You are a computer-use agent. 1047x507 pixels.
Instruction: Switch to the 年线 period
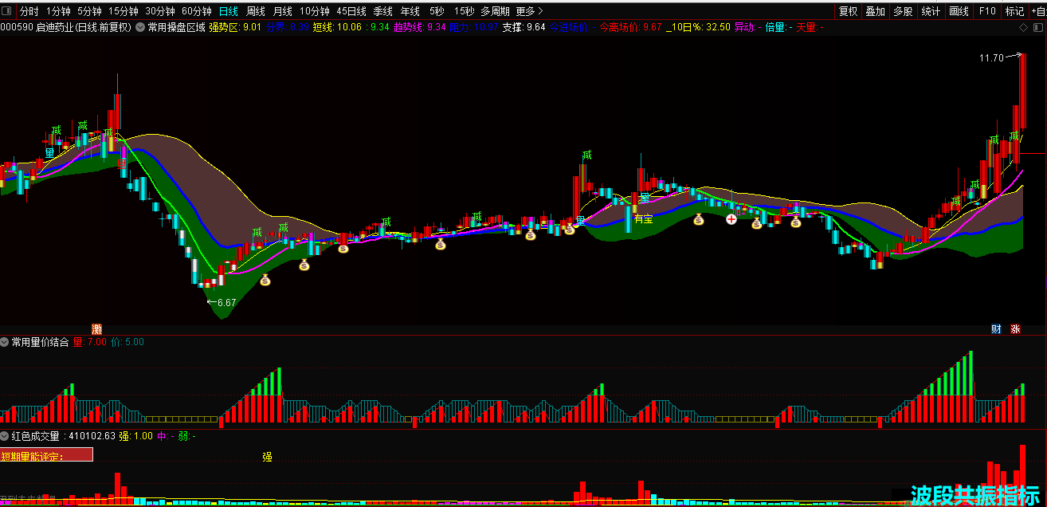410,11
